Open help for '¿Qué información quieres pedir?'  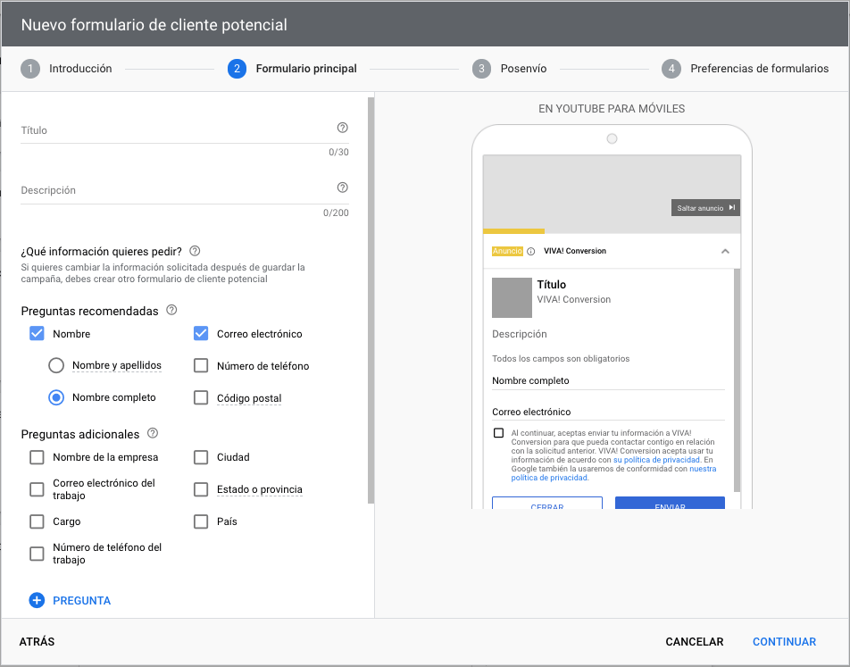[x=195, y=251]
